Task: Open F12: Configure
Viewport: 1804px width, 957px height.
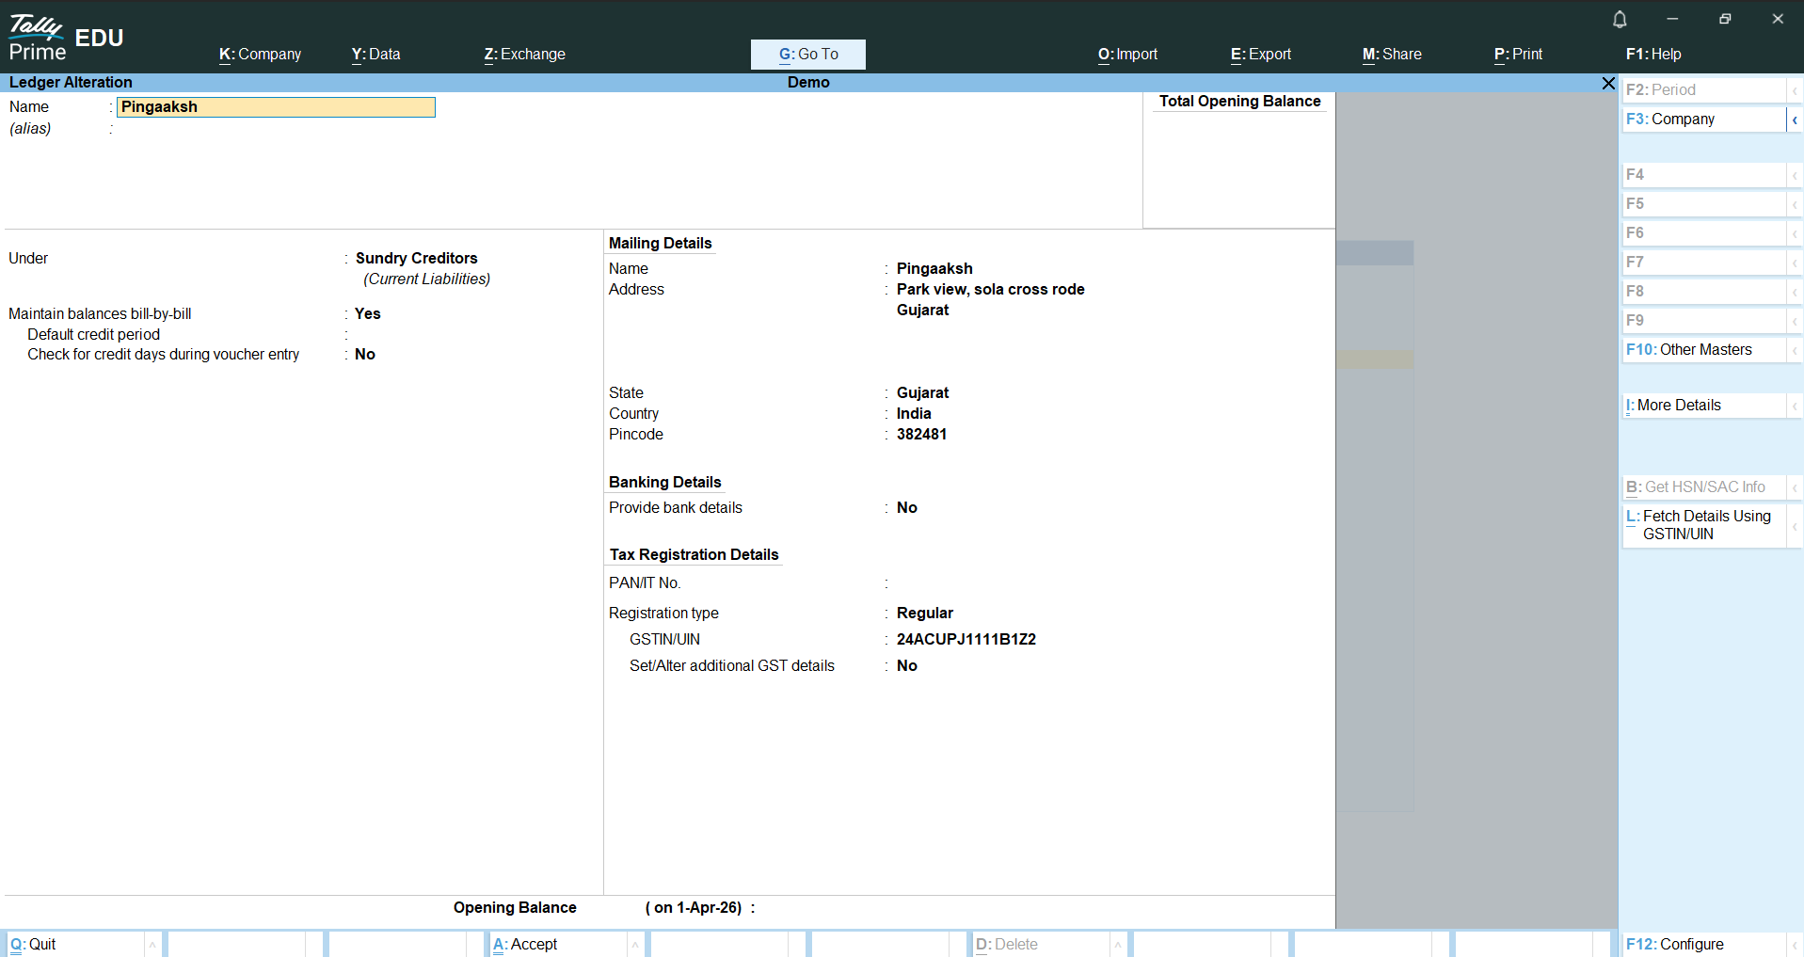Action: (1703, 944)
